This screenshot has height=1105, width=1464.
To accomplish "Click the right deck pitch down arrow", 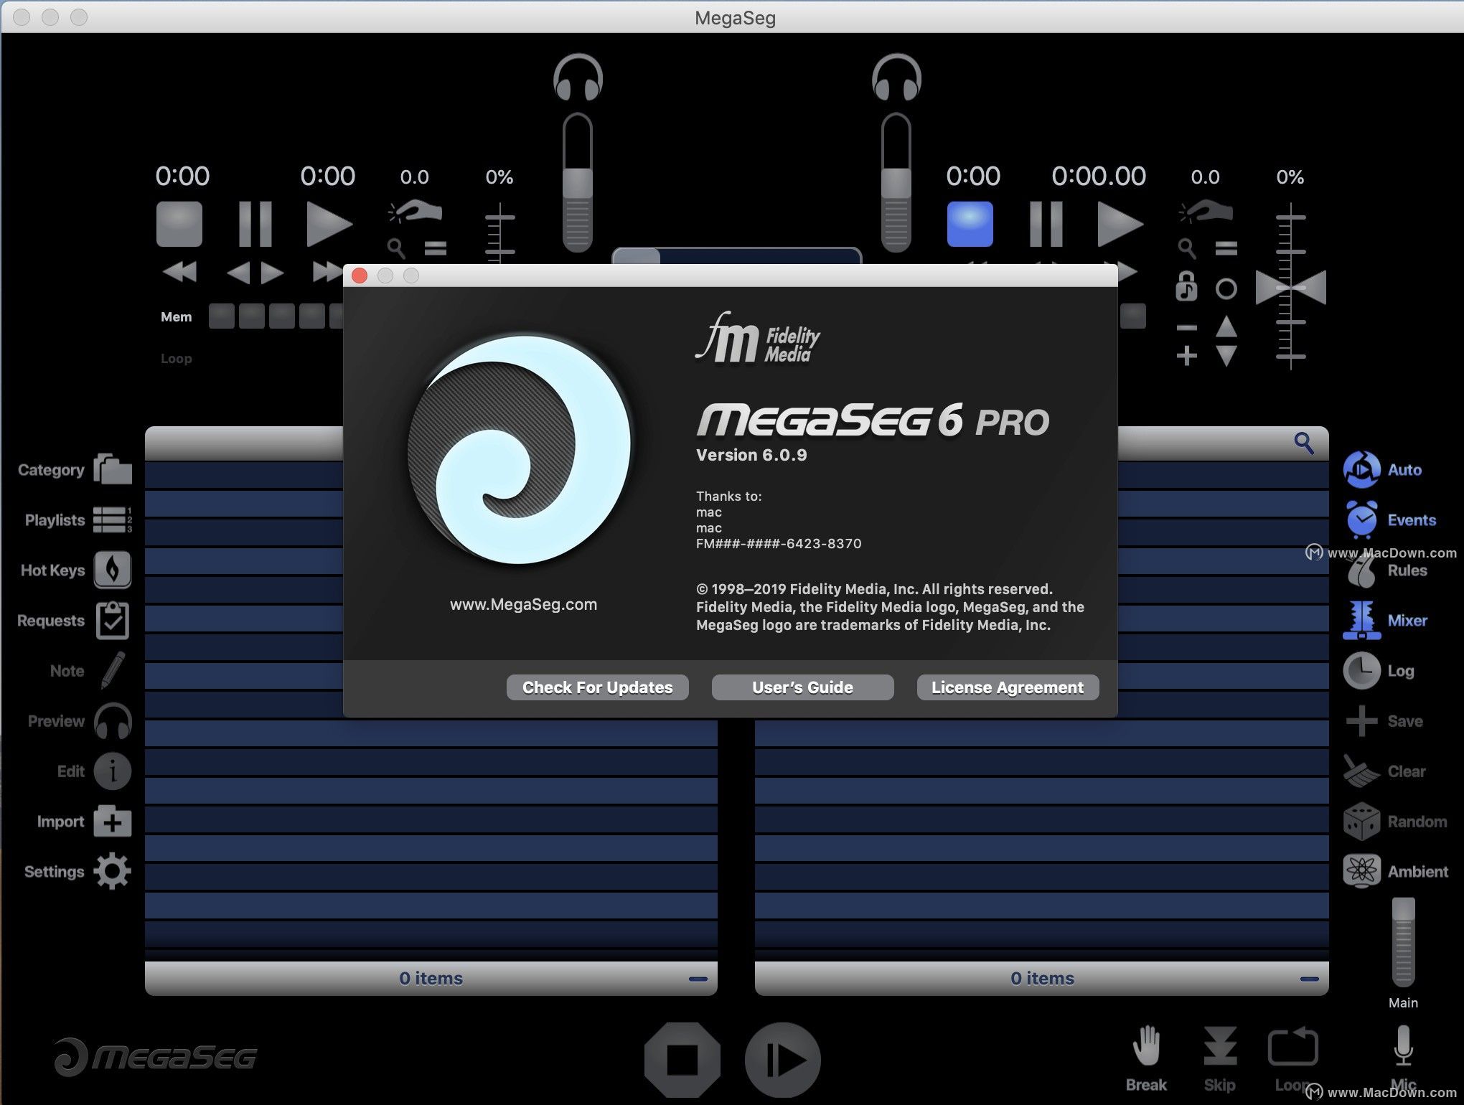I will click(1226, 356).
